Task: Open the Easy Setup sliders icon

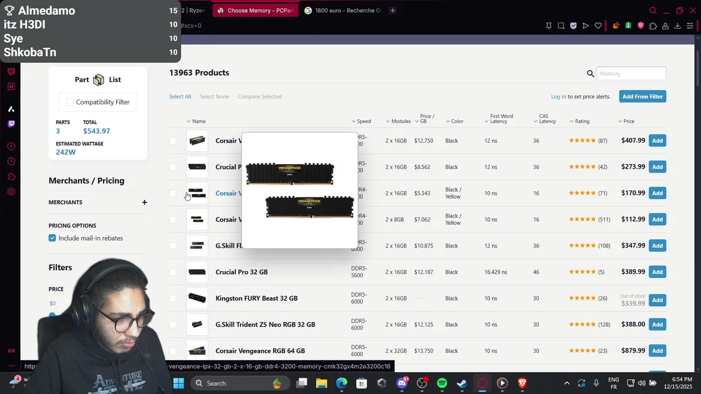Action: point(690,26)
